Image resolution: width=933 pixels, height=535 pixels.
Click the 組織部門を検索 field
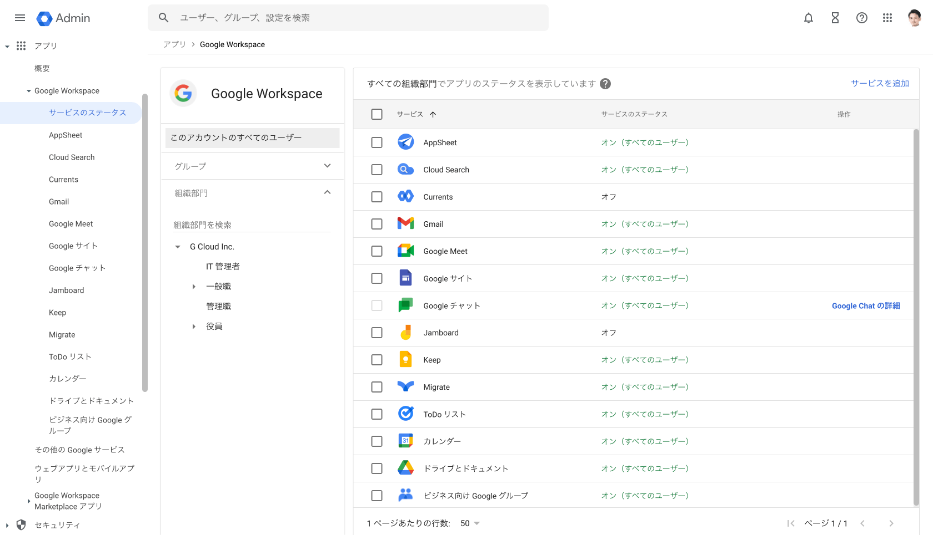[x=252, y=225]
